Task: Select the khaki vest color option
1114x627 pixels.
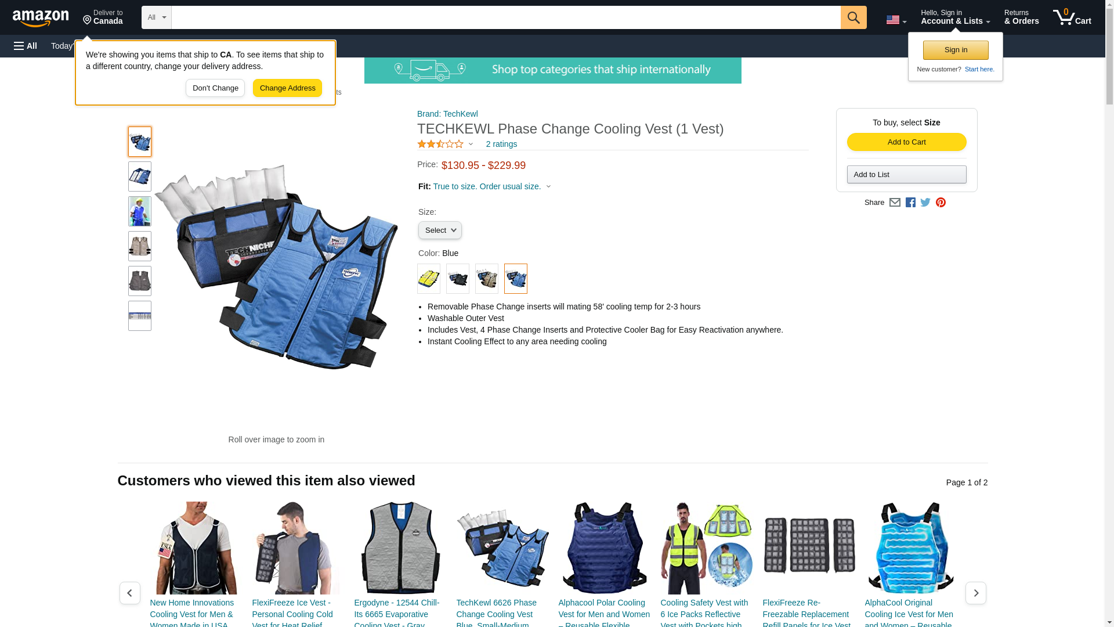Action: (x=487, y=279)
